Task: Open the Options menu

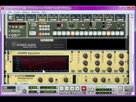Action: (x=25, y=12)
